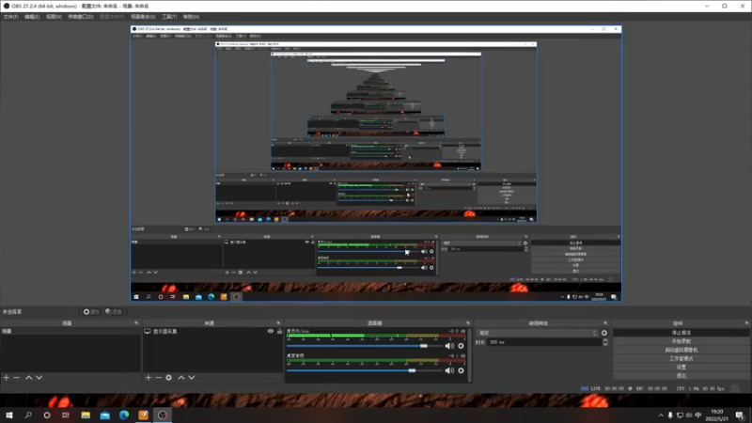
Task: Open the orange app icon on the taskbar
Action: [144, 415]
